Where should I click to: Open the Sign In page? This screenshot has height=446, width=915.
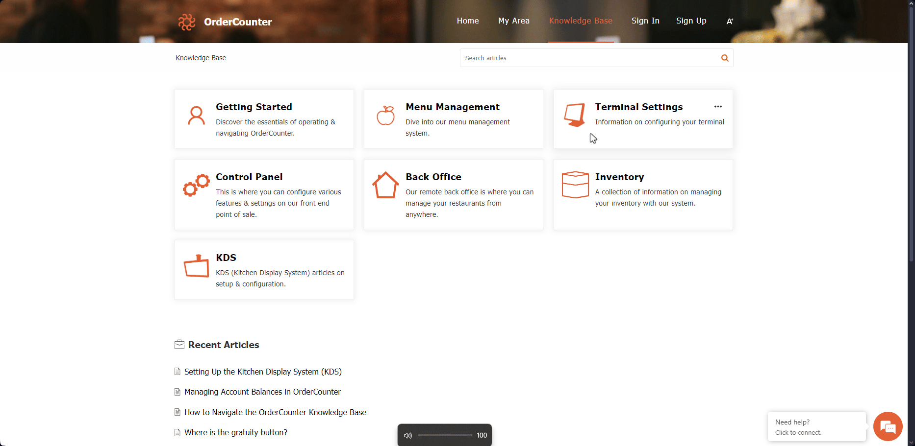645,21
